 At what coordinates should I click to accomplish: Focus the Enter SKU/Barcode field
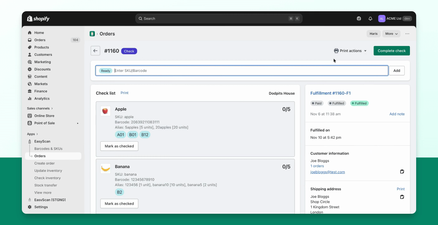242,71
